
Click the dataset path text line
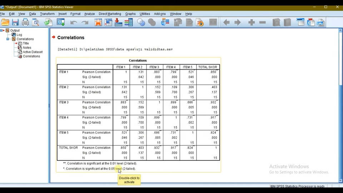click(115, 49)
